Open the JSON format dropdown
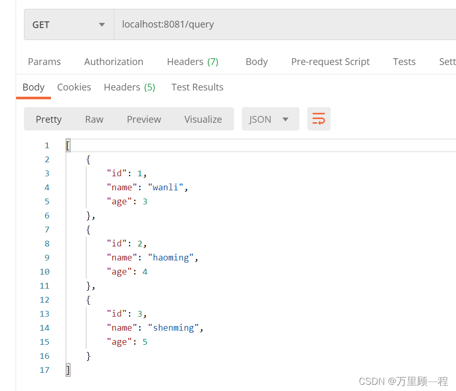The image size is (456, 391). [x=270, y=119]
